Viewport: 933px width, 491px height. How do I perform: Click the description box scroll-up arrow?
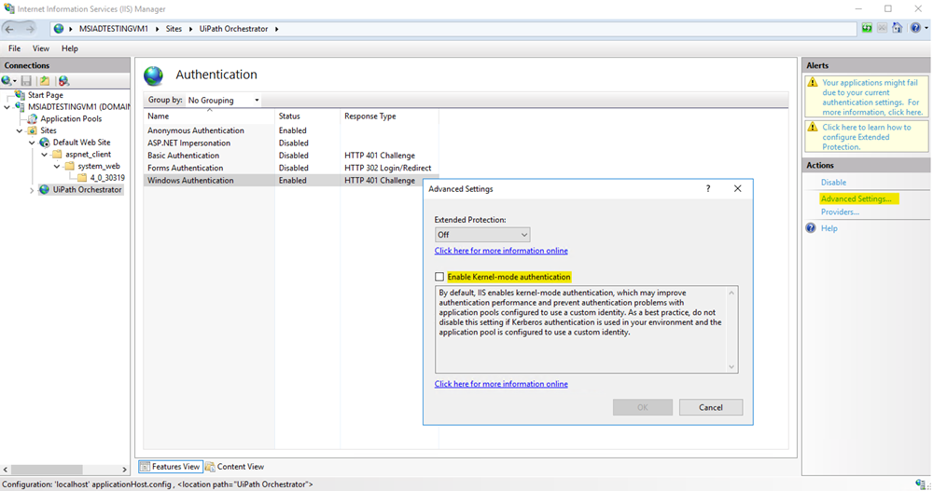[731, 293]
